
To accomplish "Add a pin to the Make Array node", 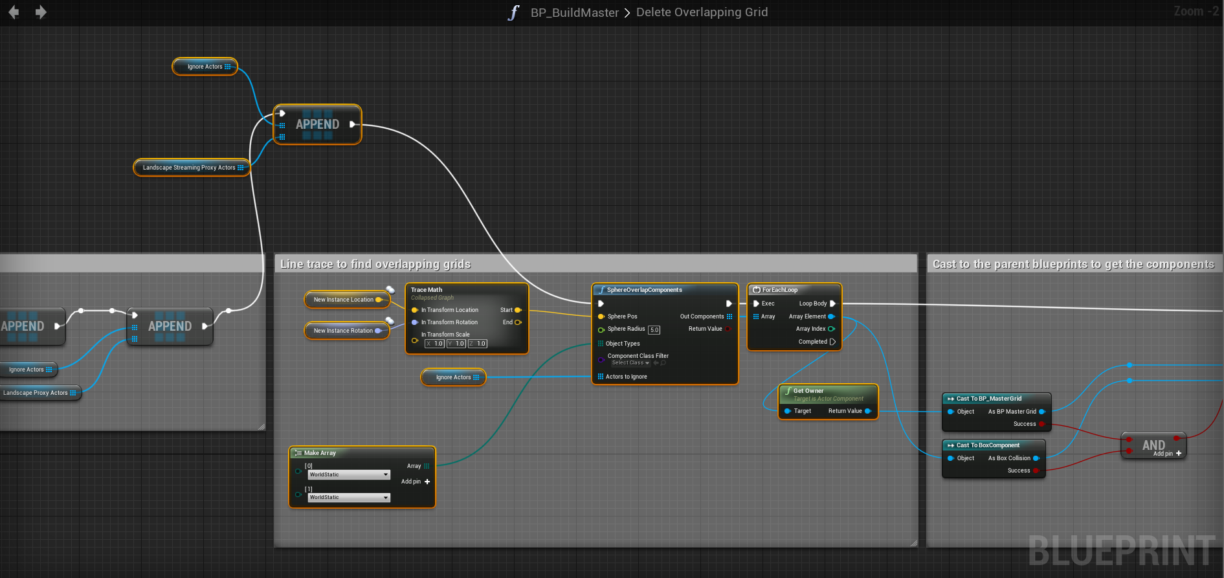I will (x=427, y=482).
